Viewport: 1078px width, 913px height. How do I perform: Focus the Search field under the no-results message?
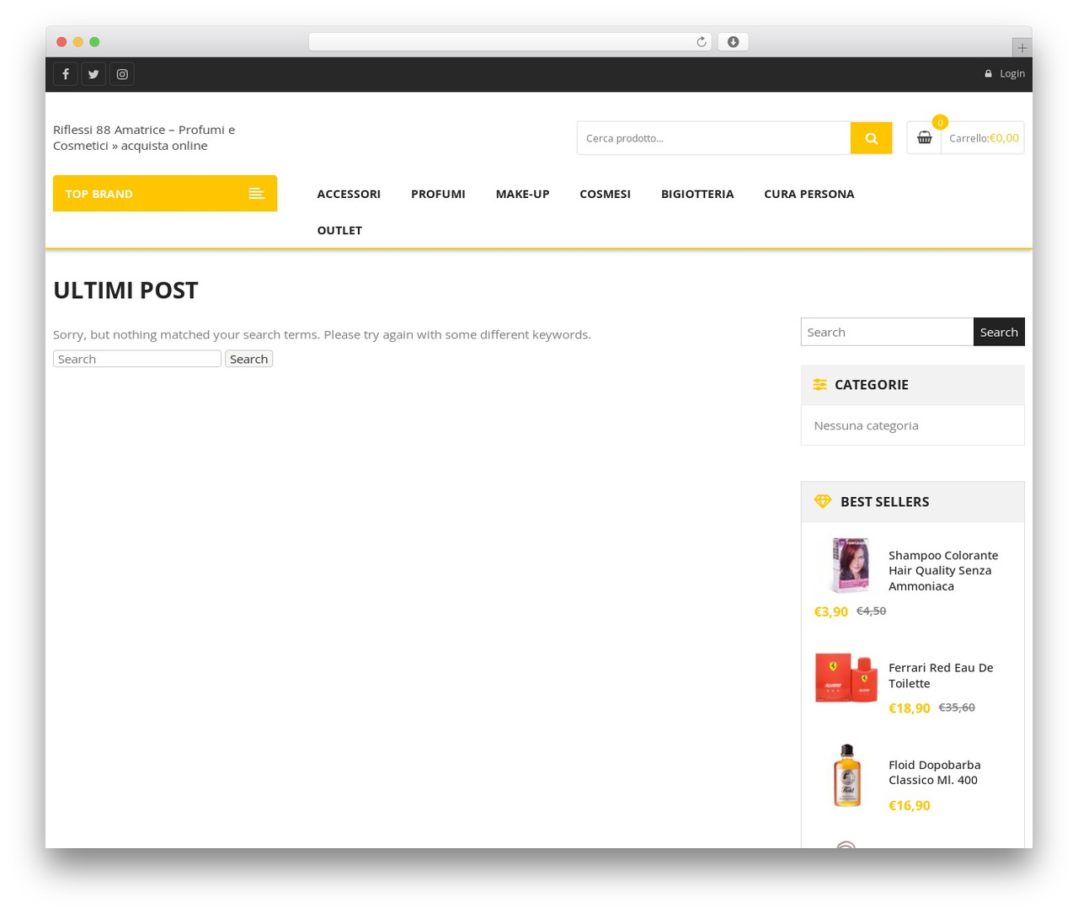click(x=137, y=359)
